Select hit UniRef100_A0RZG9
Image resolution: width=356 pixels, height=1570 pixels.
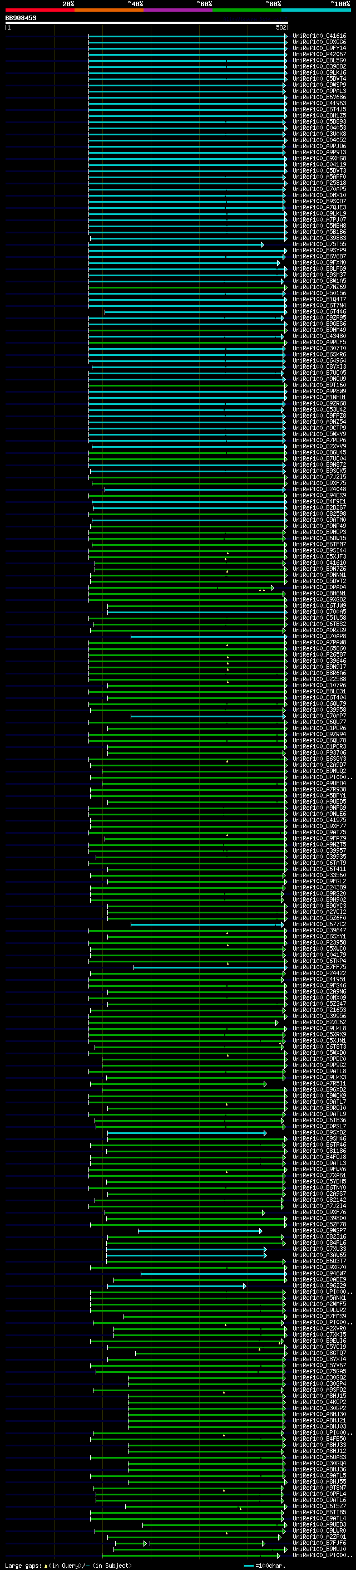[x=319, y=630]
